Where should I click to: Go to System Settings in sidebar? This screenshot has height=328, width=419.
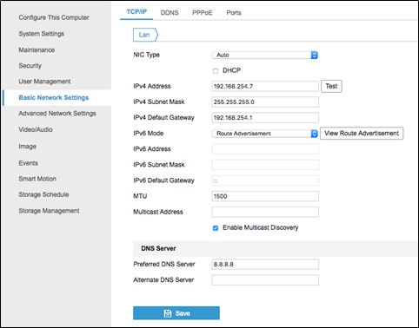tap(42, 34)
